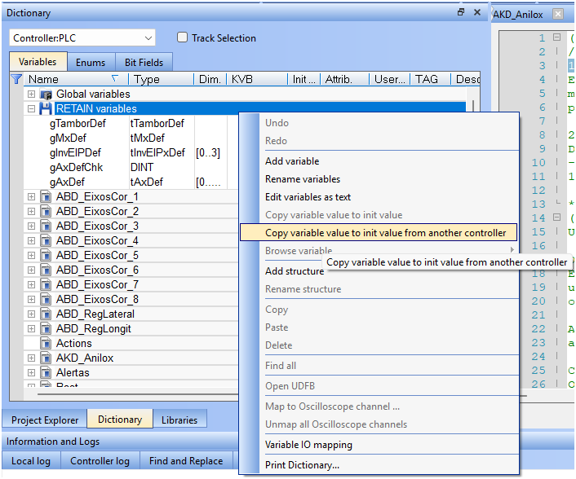The width and height of the screenshot is (576, 479).
Task: Choose Rename variables from context menu
Action: tap(379, 179)
